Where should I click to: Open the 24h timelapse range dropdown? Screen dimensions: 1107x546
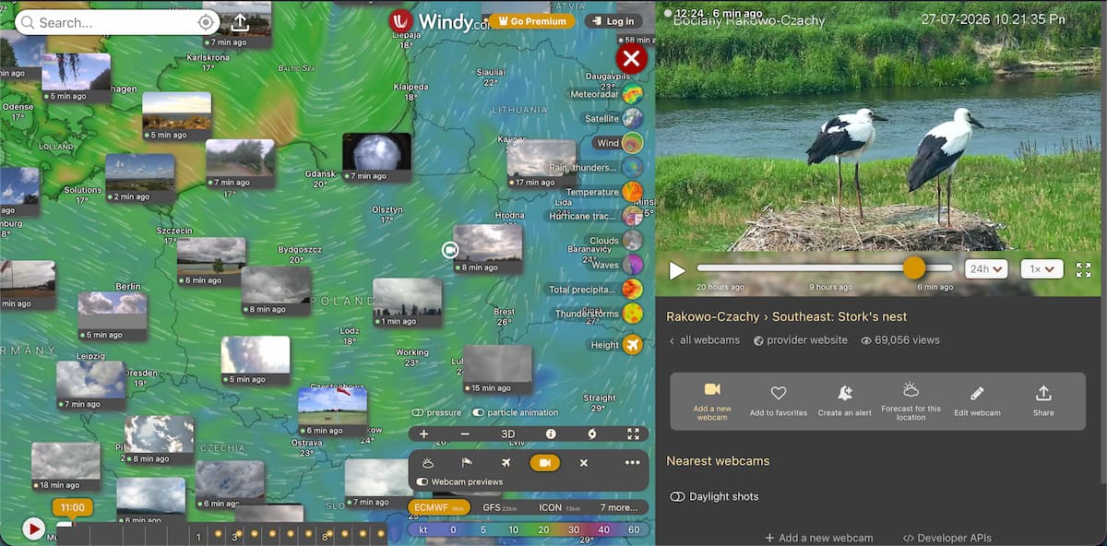coord(986,269)
